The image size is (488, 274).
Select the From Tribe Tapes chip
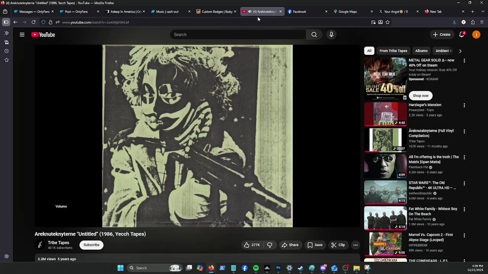coord(393,51)
